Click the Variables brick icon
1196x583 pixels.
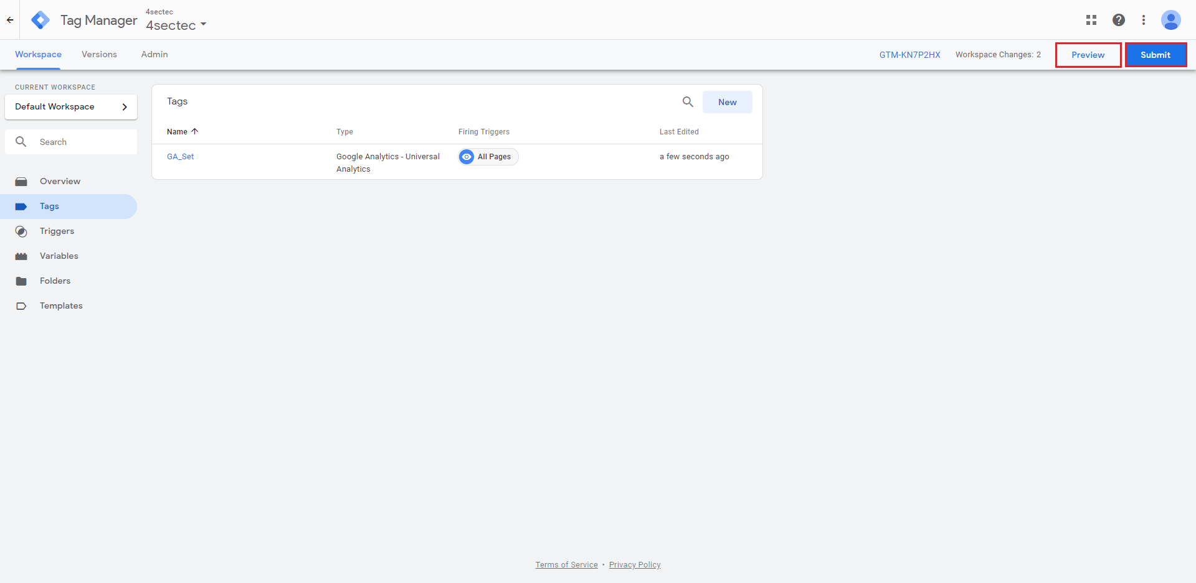(x=21, y=256)
